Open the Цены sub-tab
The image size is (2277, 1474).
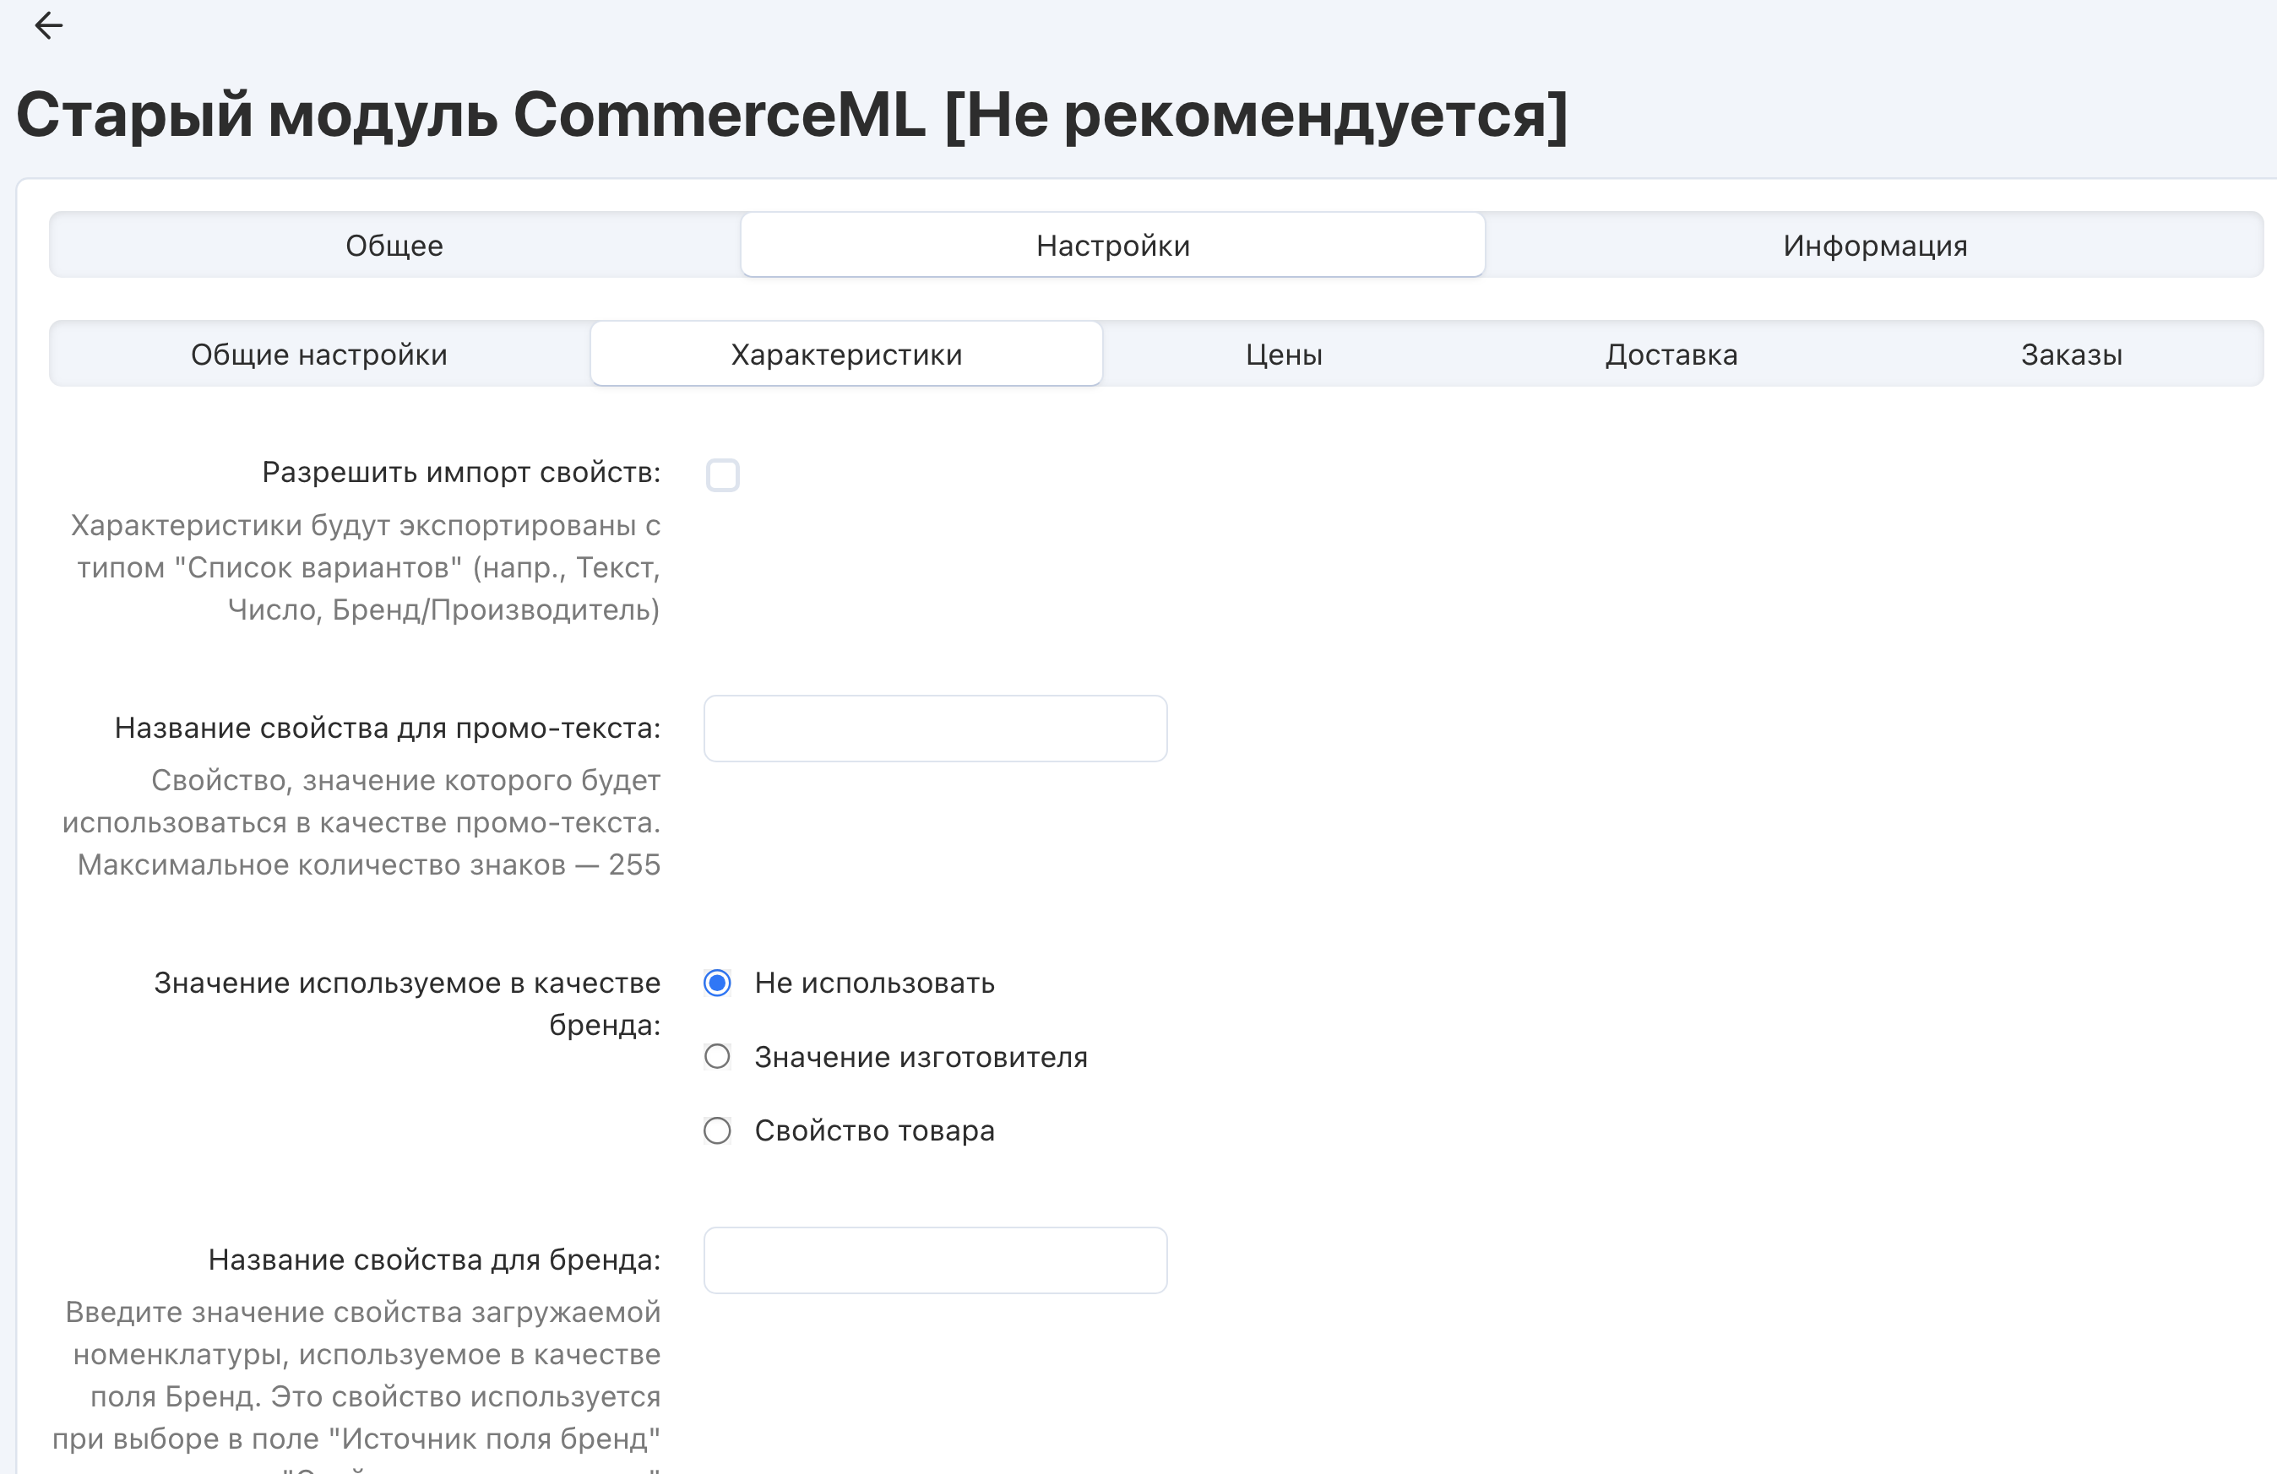tap(1284, 355)
